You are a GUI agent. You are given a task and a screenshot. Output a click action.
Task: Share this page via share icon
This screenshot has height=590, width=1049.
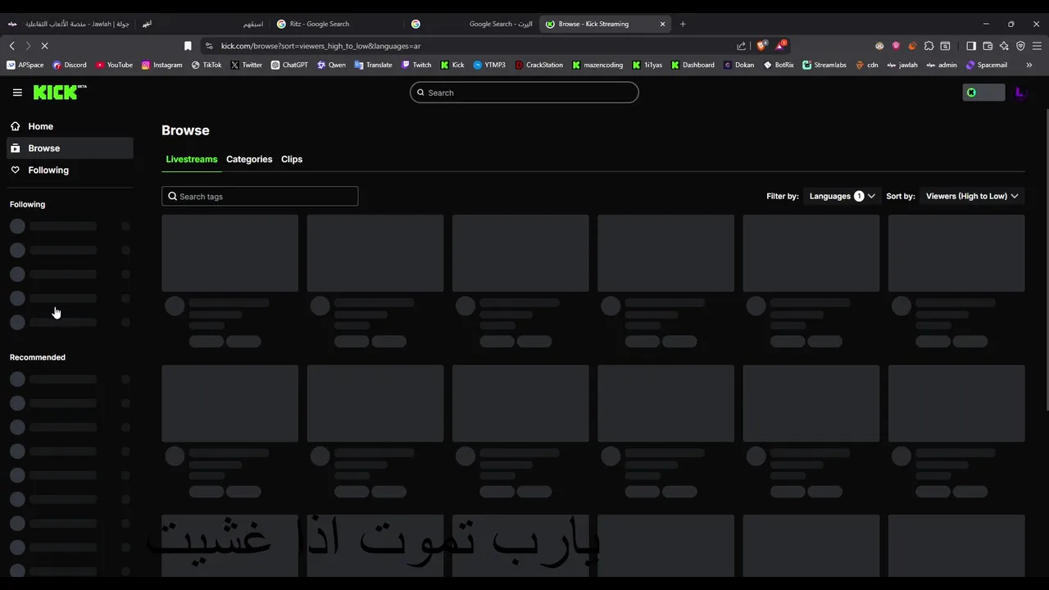[x=742, y=46]
